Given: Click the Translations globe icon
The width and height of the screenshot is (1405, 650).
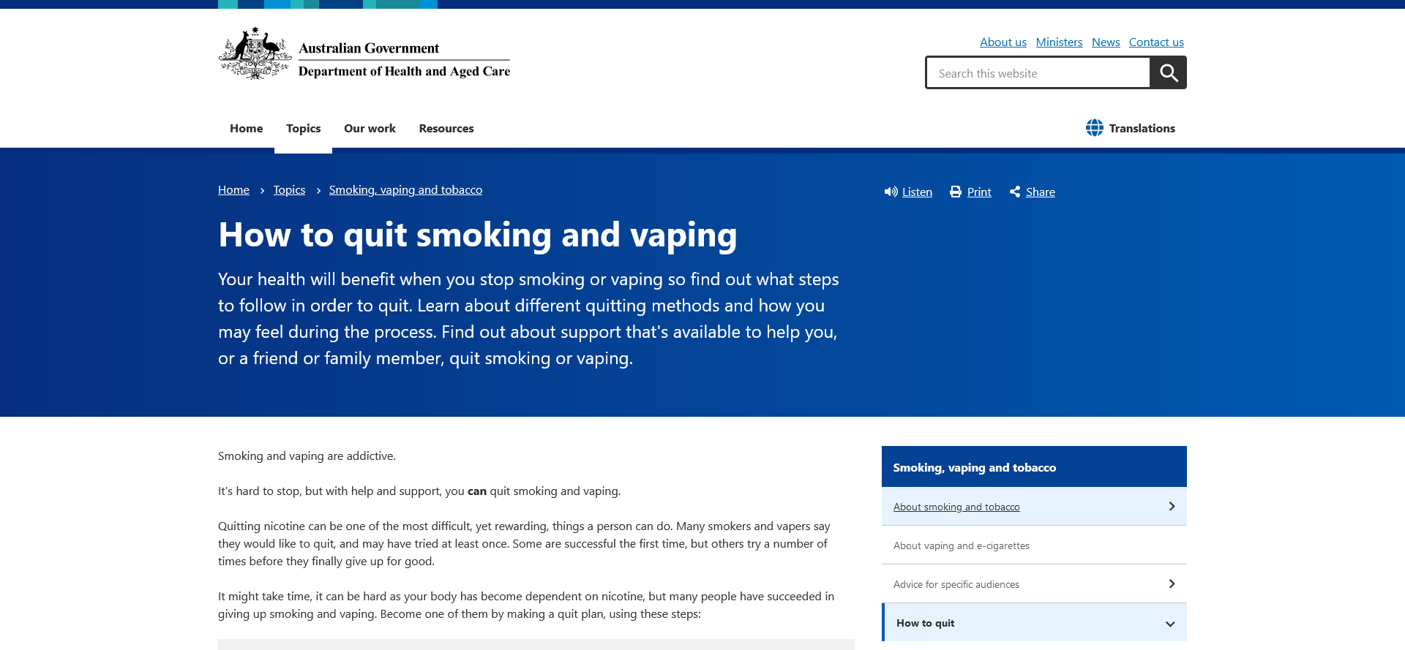Looking at the screenshot, I should tap(1094, 128).
